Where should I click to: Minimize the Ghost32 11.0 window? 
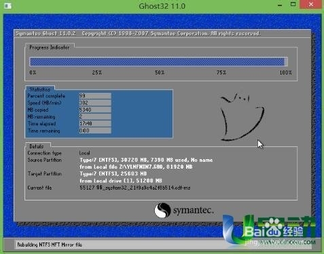click(x=280, y=5)
